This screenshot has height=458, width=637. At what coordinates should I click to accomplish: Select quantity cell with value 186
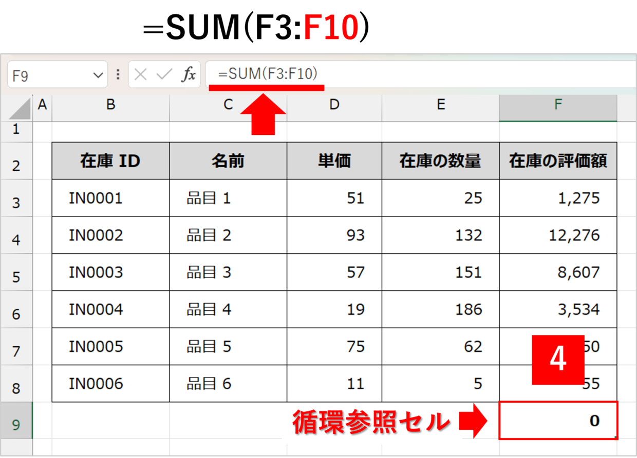(441, 309)
